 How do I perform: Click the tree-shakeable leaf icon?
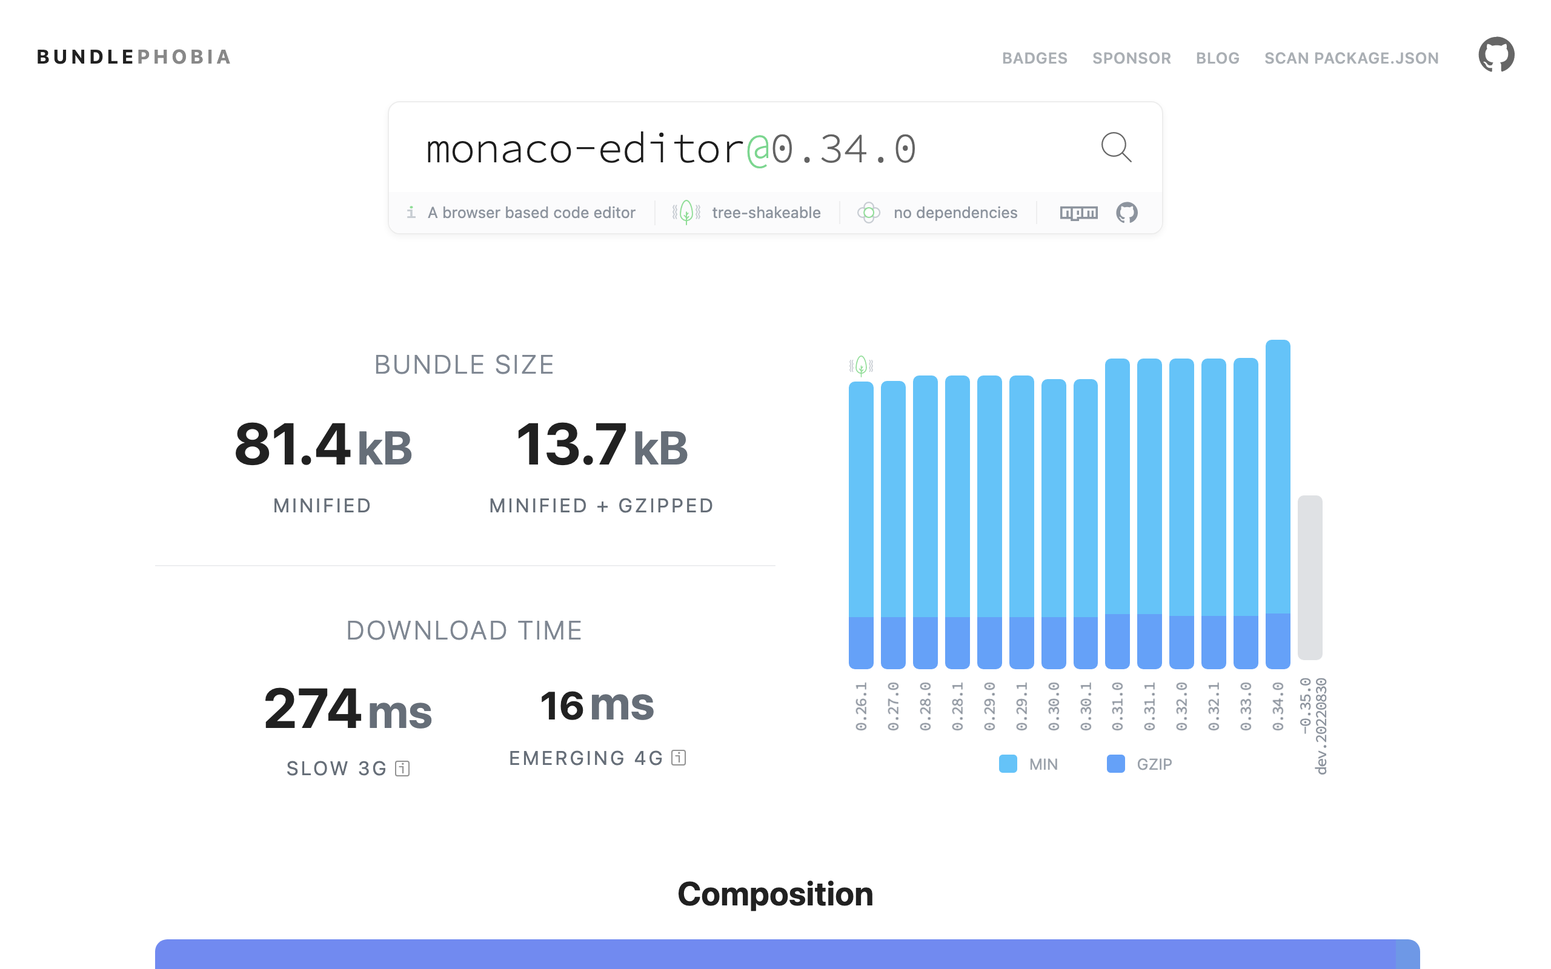(685, 211)
